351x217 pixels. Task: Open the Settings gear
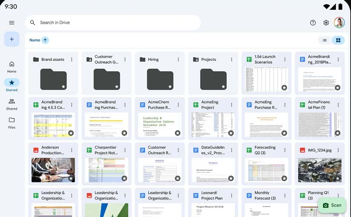coord(326,23)
